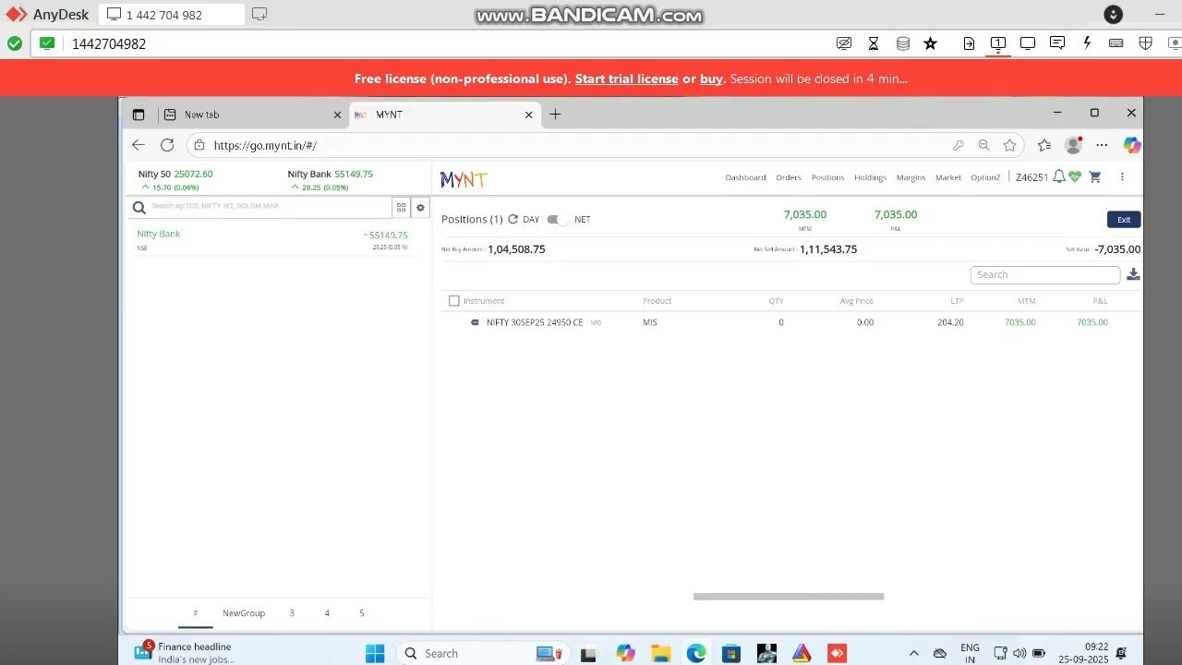Show hidden system tray icons
Screen dimensions: 1182x665
914,653
